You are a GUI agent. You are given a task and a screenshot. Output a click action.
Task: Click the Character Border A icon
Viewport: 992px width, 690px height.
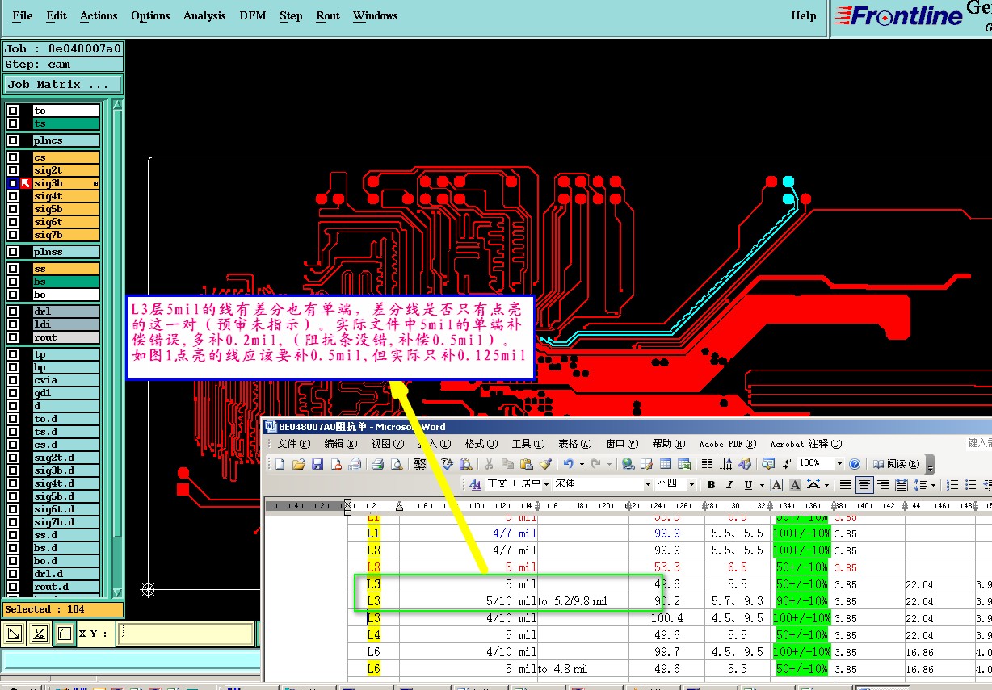pos(776,485)
